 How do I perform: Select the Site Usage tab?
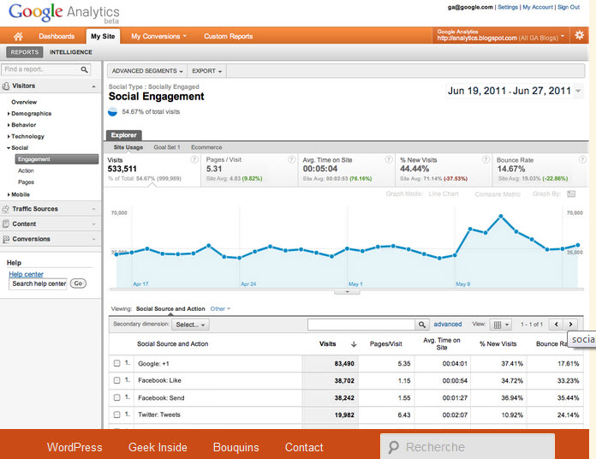pos(128,147)
